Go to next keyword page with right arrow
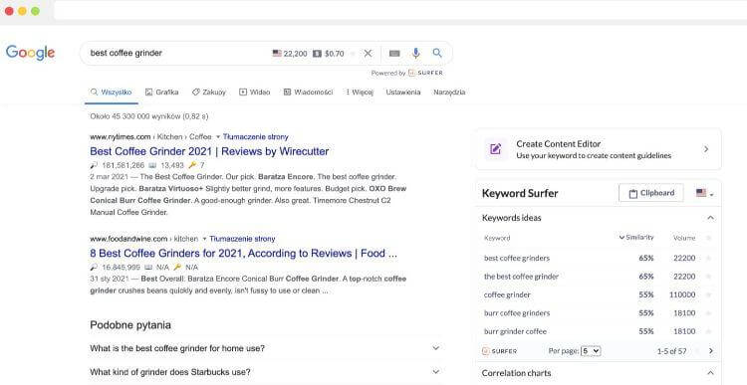Screen dimensions: 747x385 coord(711,351)
